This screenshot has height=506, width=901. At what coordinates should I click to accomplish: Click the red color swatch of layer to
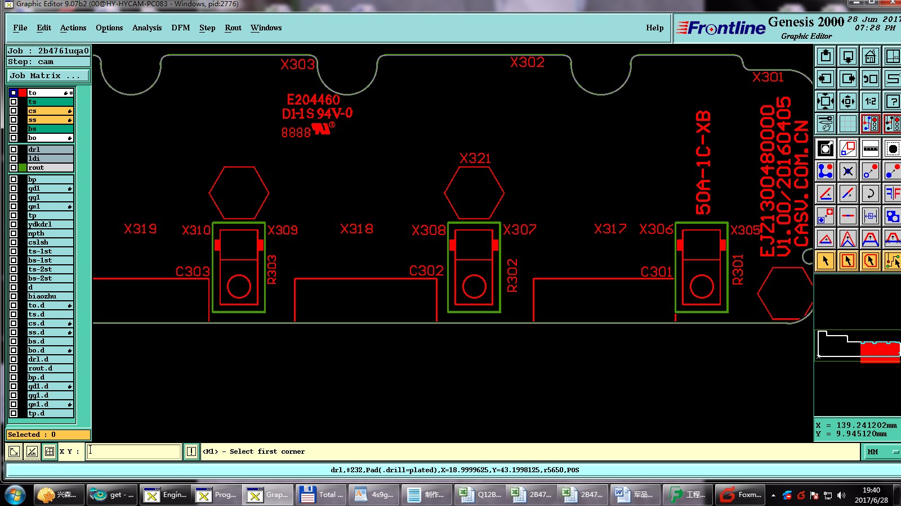tap(23, 93)
